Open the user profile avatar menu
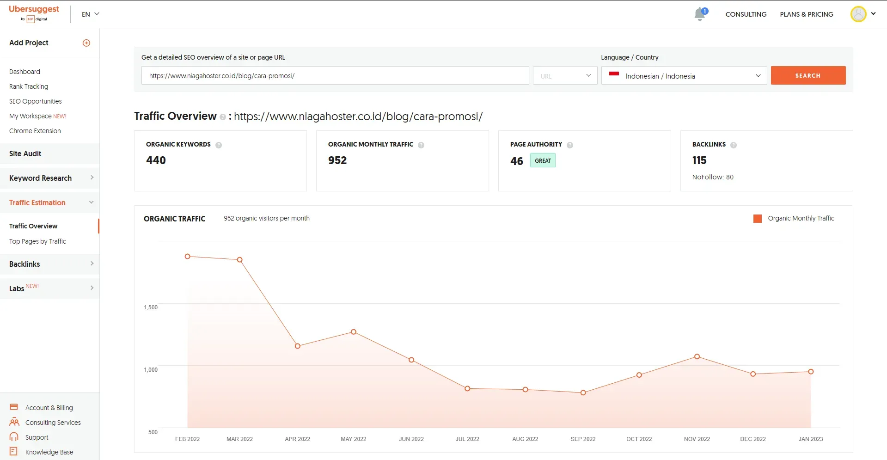Image resolution: width=887 pixels, height=460 pixels. point(858,14)
